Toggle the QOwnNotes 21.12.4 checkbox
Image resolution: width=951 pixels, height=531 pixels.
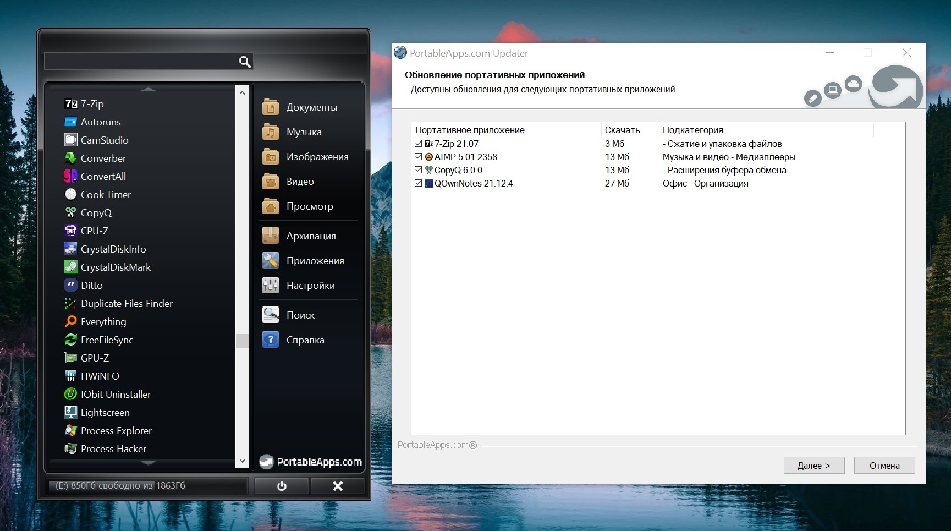[x=418, y=183]
